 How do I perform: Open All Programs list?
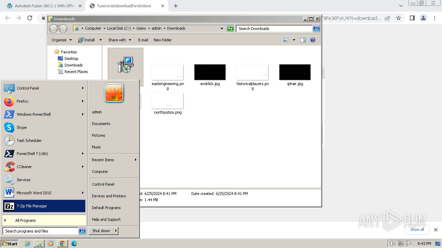(44, 220)
